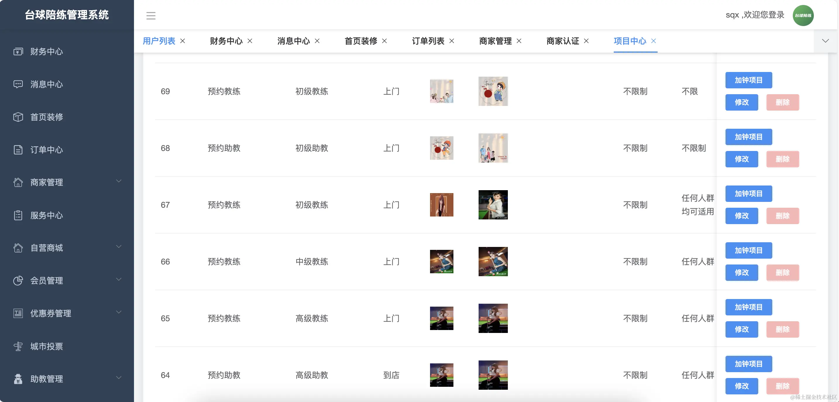Open 助教管理 via its person icon
839x402 pixels.
[x=18, y=378]
